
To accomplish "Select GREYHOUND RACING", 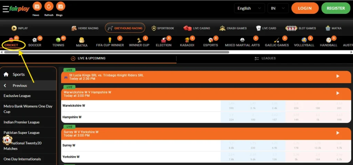I will 125,28.
